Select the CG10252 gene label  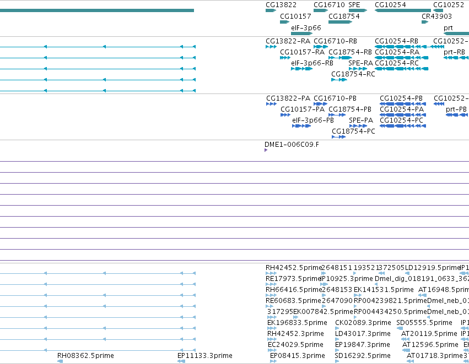pyautogui.click(x=449, y=5)
